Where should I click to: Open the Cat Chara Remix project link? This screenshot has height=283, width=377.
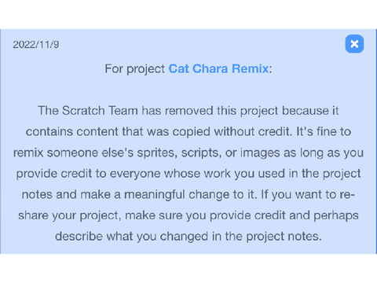click(218, 68)
